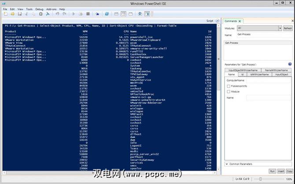295x184 pixels.
Task: Click the console horizontal scrollbar
Action: [110, 173]
